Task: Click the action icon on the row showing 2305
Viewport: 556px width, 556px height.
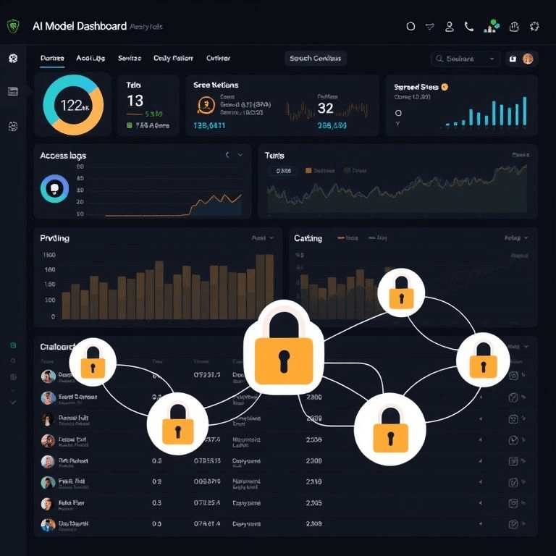Action: (513, 503)
